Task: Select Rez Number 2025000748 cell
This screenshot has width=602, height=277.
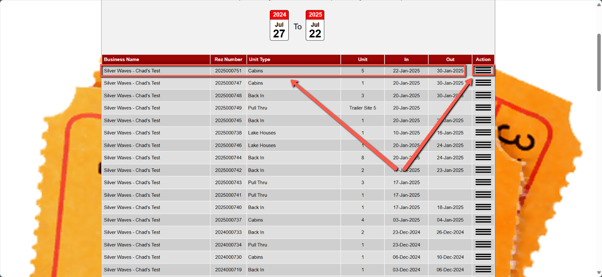Action: [x=229, y=96]
